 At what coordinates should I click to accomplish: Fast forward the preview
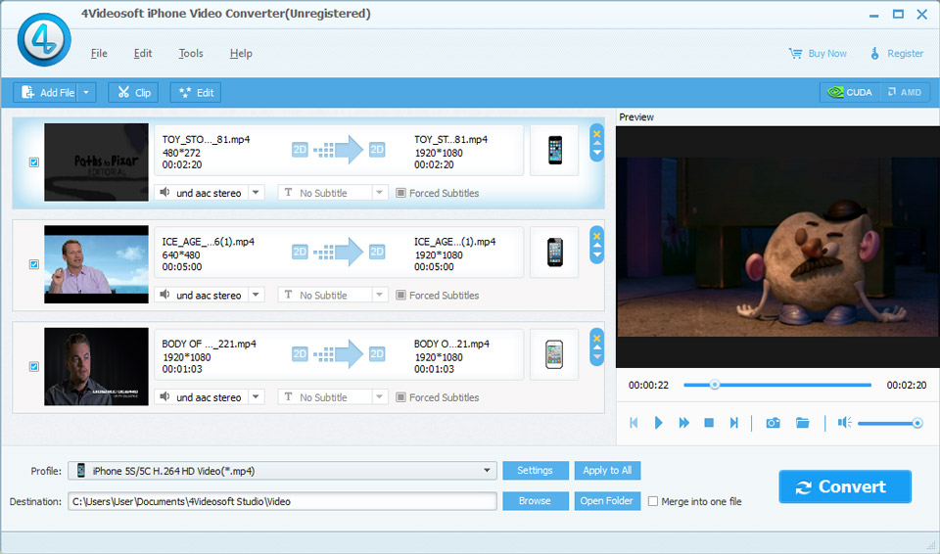click(x=684, y=423)
